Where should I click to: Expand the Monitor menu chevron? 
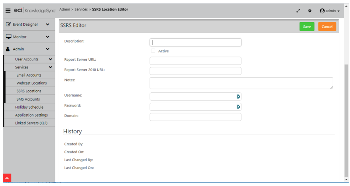[48, 37]
